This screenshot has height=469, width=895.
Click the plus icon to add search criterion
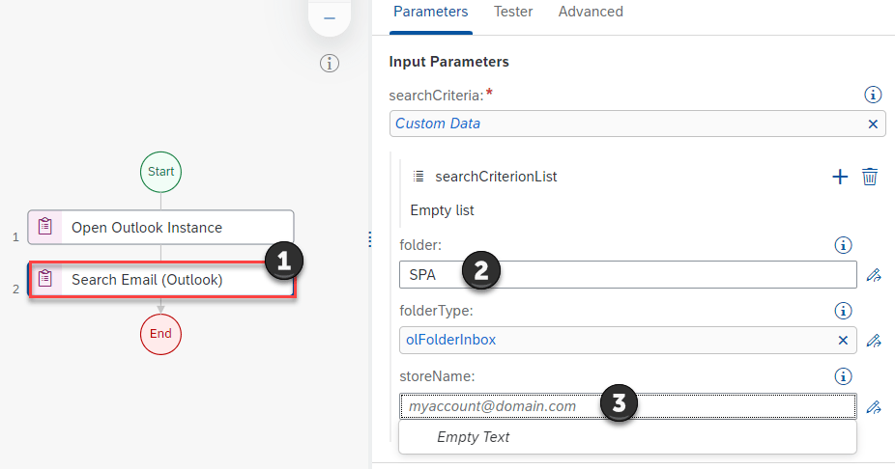[x=840, y=177]
